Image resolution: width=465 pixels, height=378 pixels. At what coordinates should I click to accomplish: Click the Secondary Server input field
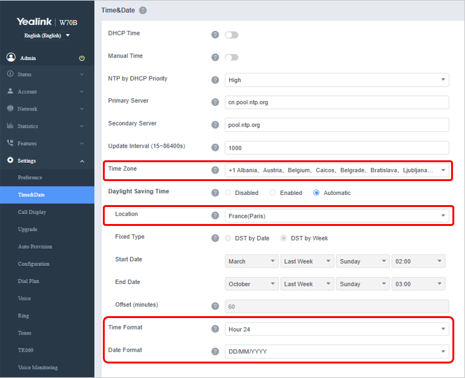336,125
